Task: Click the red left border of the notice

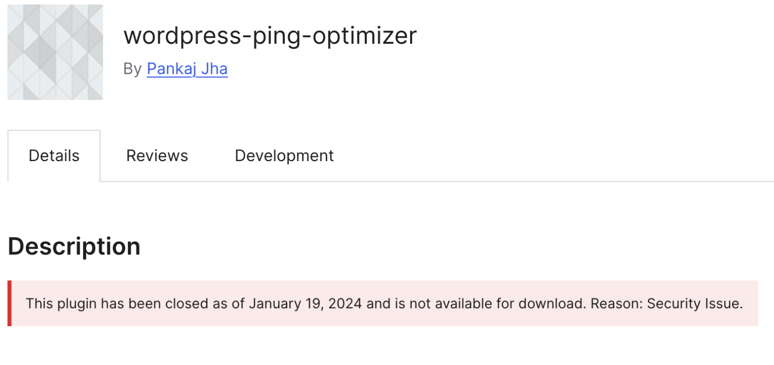Action: click(x=9, y=304)
